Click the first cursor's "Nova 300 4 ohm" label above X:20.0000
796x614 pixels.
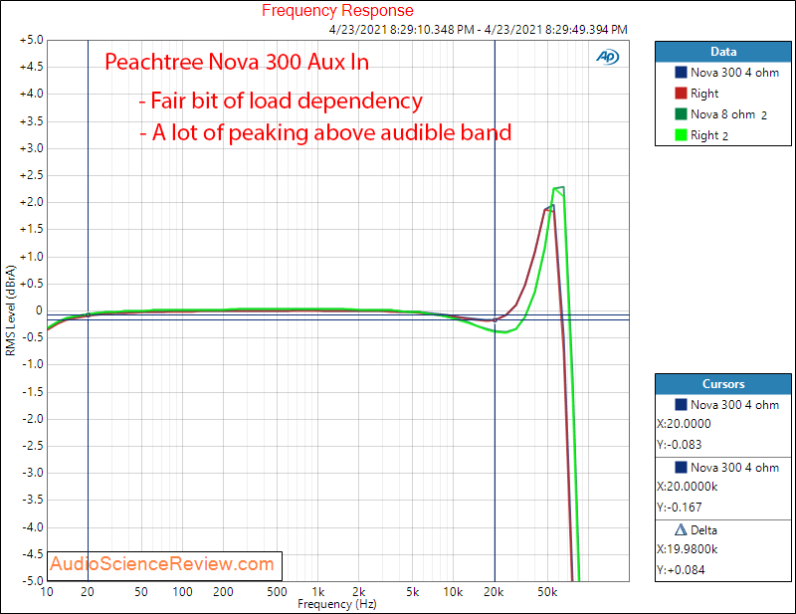click(734, 405)
